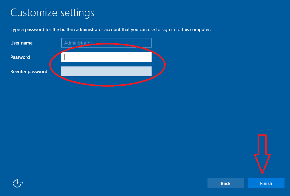Click the 'Password' label
Screen dimensions: 290x196
pyautogui.click(x=20, y=57)
